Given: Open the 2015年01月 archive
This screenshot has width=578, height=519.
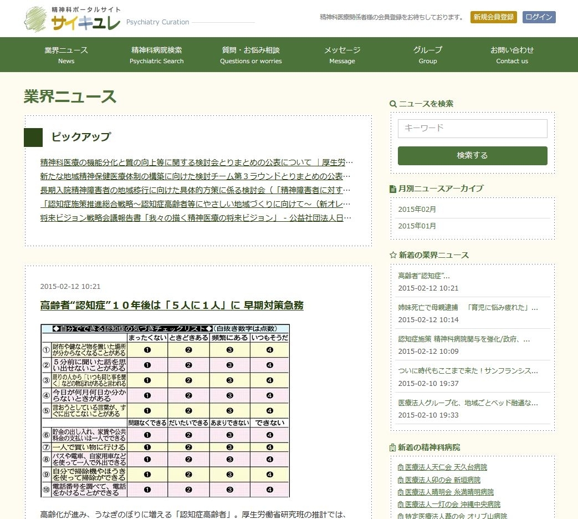Looking at the screenshot, I should 417,226.
